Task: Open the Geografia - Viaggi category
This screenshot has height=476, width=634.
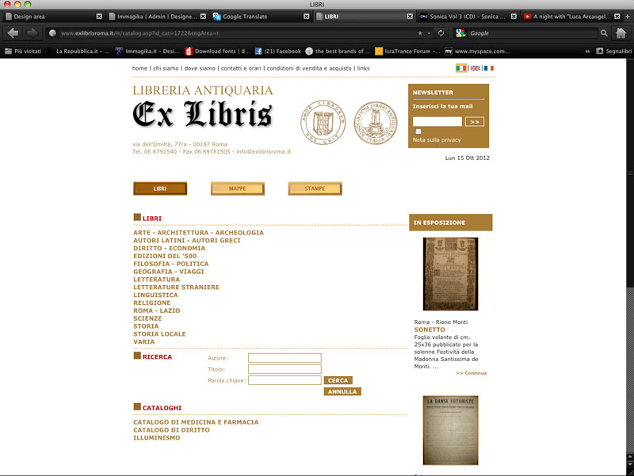Action: coord(169,272)
